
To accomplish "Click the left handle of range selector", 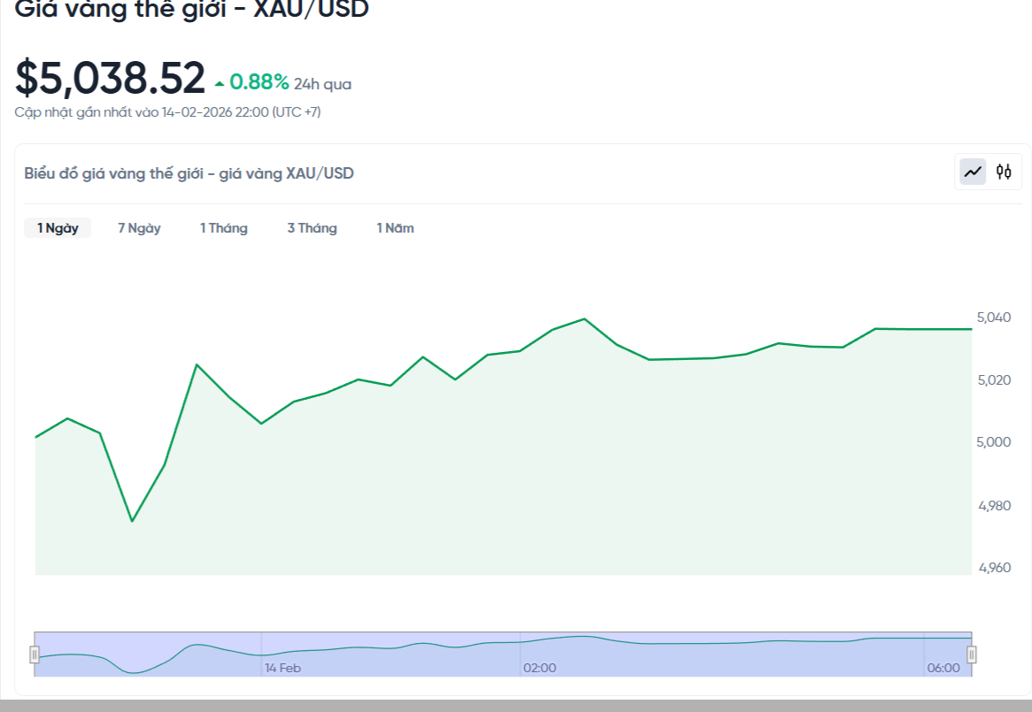I will [34, 653].
